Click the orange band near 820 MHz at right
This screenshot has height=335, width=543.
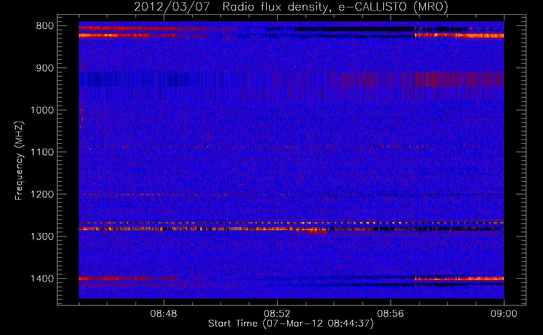pyautogui.click(x=459, y=35)
